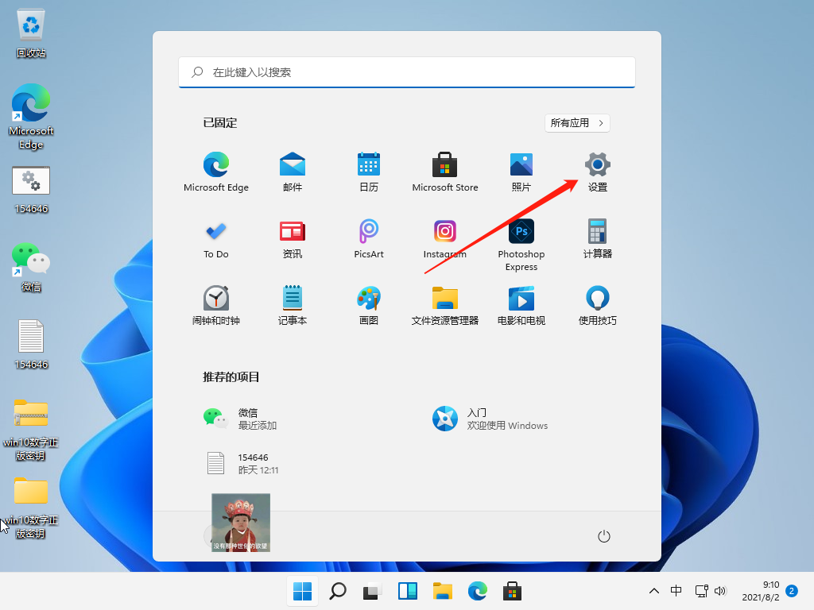This screenshot has width=814, height=610.
Task: Open Microsoft Edge from pinned apps
Action: point(216,172)
